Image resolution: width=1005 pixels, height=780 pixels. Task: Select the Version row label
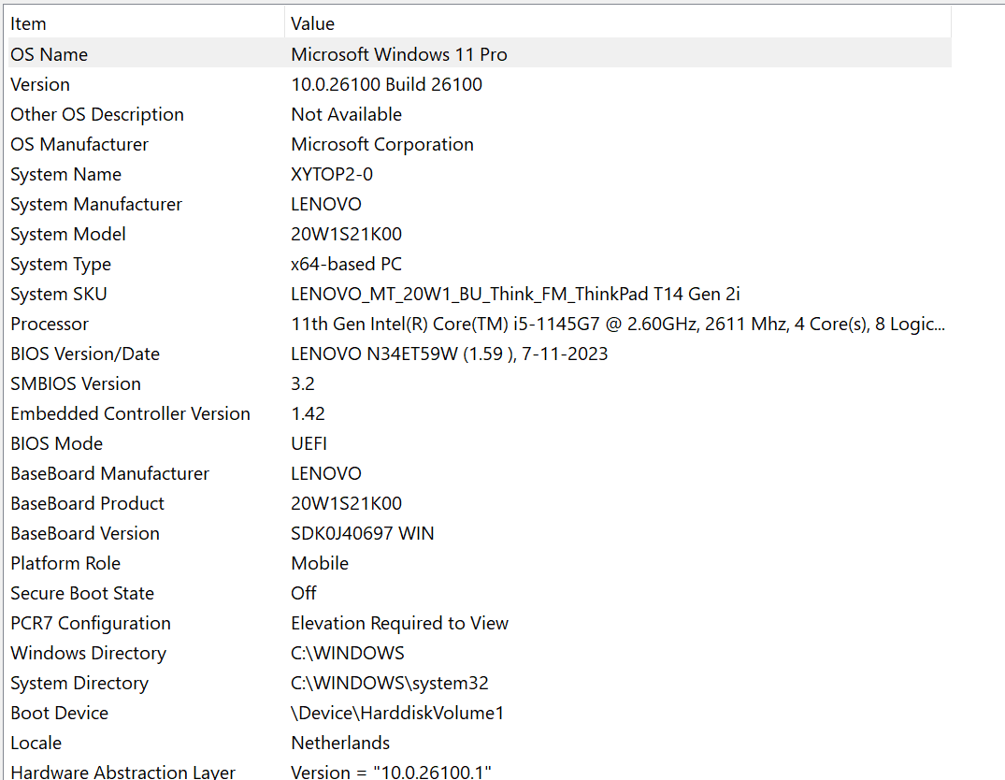pyautogui.click(x=40, y=85)
